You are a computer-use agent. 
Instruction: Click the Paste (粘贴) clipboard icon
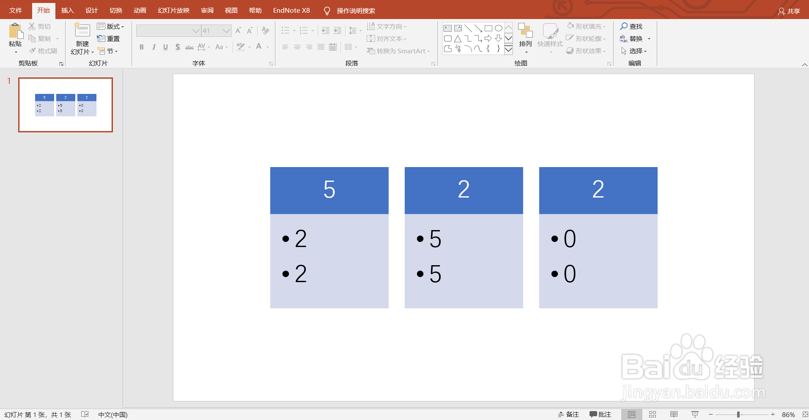pos(15,31)
